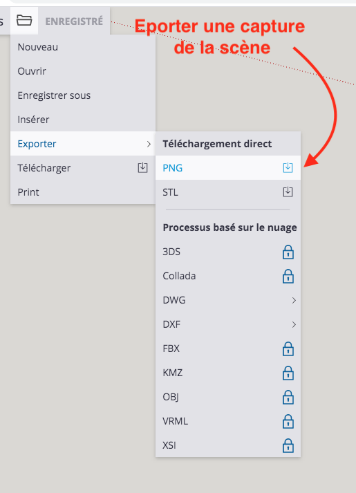
Task: Expand the DXF export options chevron
Action: (294, 325)
